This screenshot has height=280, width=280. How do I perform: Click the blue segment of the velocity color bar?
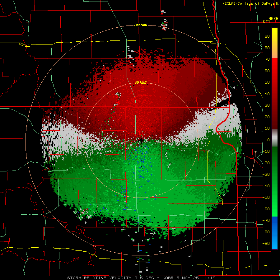275,232
